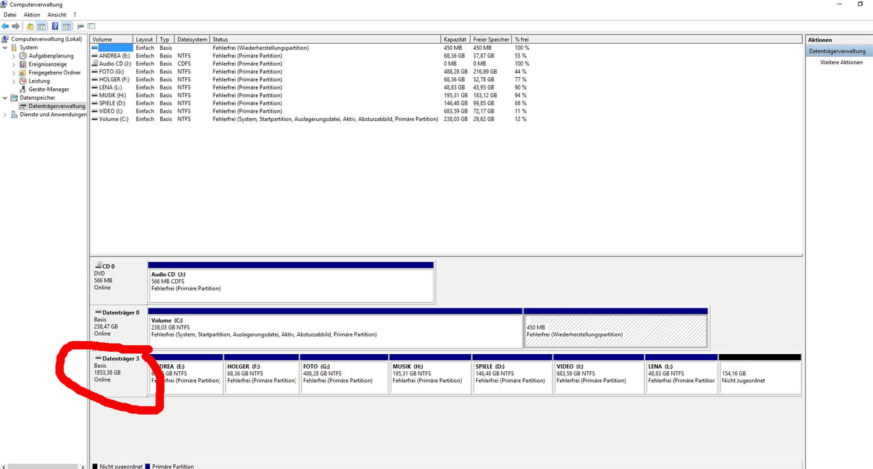Select the VIDEO (I:) 683,59 GB partition block

[599, 374]
